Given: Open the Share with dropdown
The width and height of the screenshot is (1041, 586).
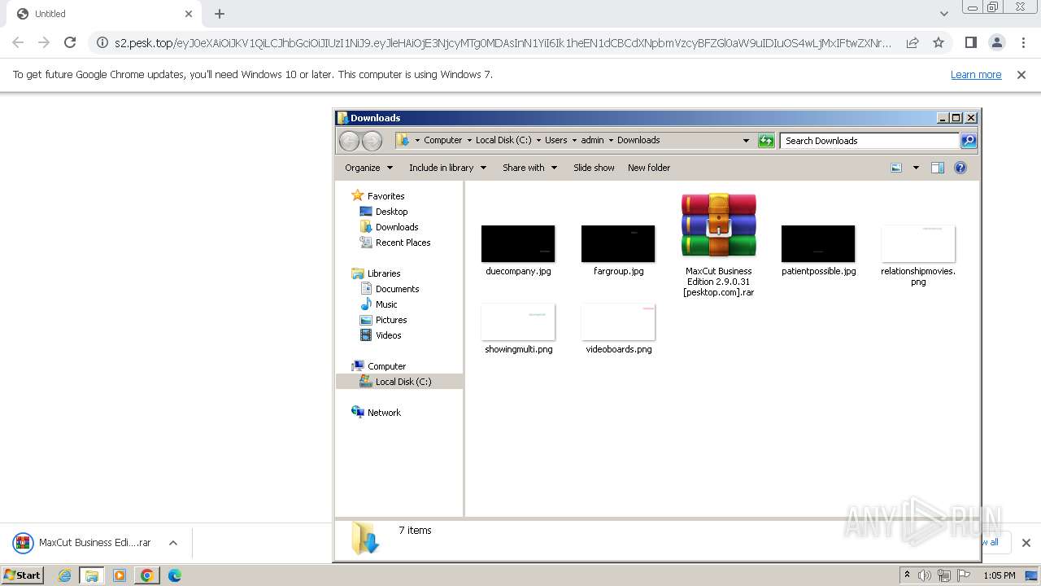Looking at the screenshot, I should coord(529,168).
